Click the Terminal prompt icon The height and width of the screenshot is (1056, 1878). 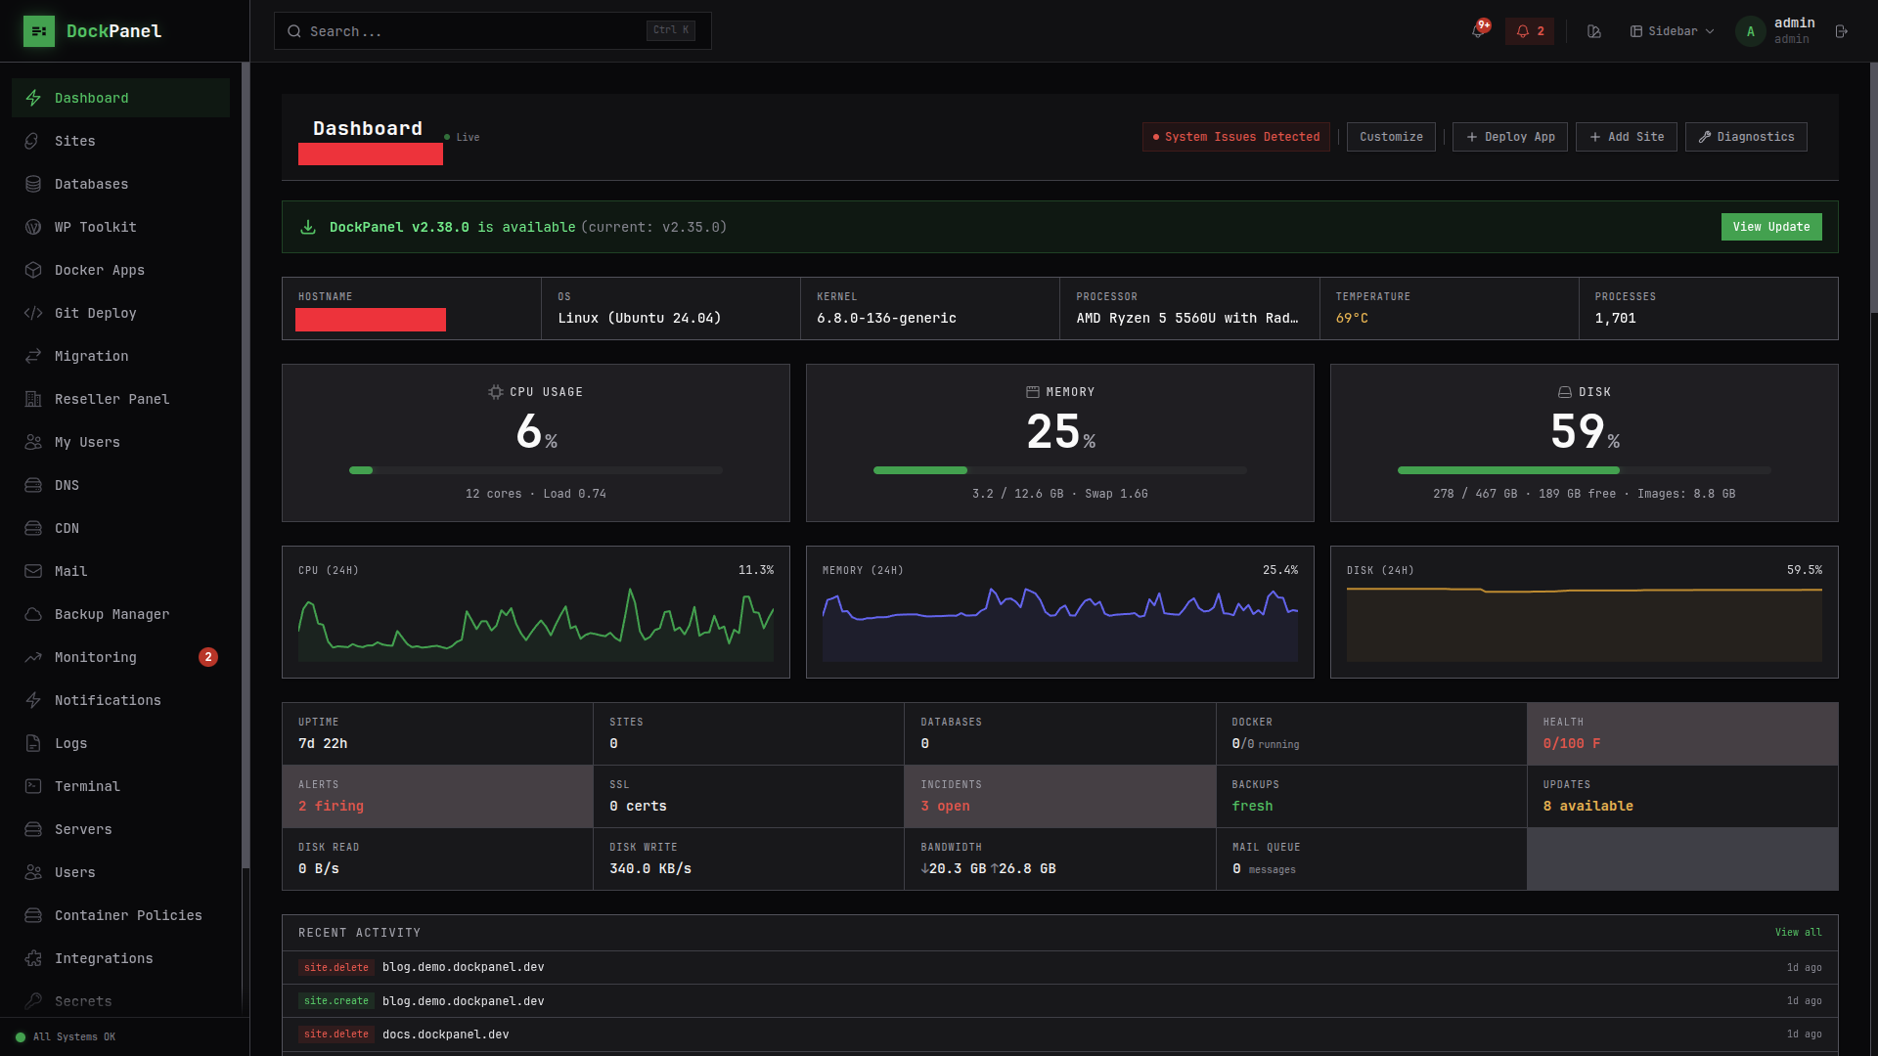pos(33,786)
